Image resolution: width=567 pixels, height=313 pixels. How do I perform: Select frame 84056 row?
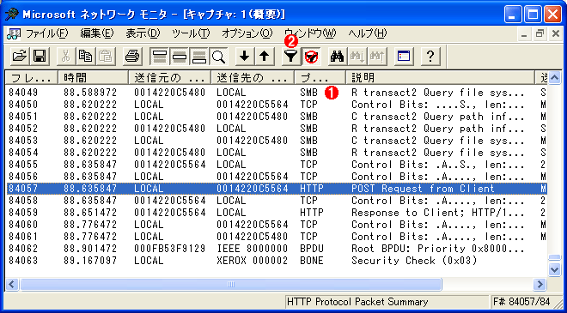coord(277,177)
